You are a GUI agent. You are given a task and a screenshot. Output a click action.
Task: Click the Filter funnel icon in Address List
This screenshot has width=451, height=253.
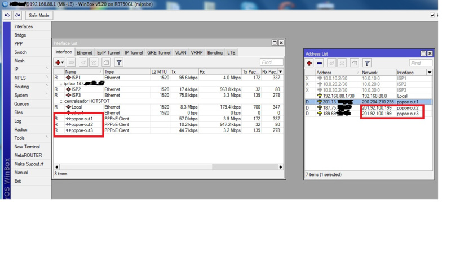pos(367,63)
